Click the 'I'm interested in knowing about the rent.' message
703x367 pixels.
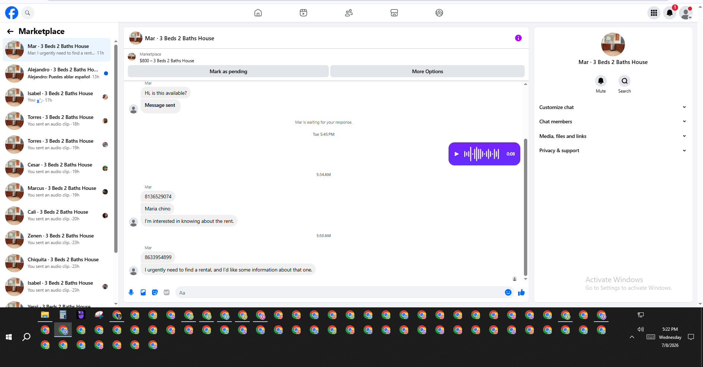tap(189, 221)
